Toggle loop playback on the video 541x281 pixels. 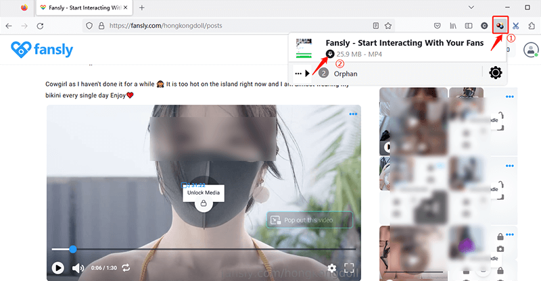click(x=125, y=267)
